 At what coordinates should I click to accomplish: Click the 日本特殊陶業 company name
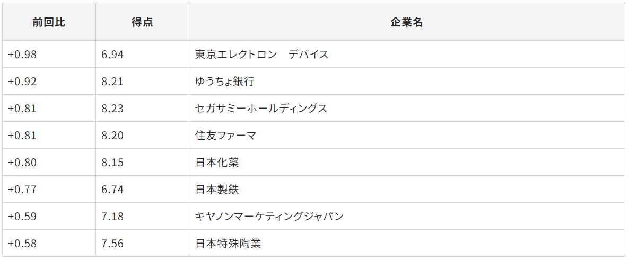tap(228, 244)
